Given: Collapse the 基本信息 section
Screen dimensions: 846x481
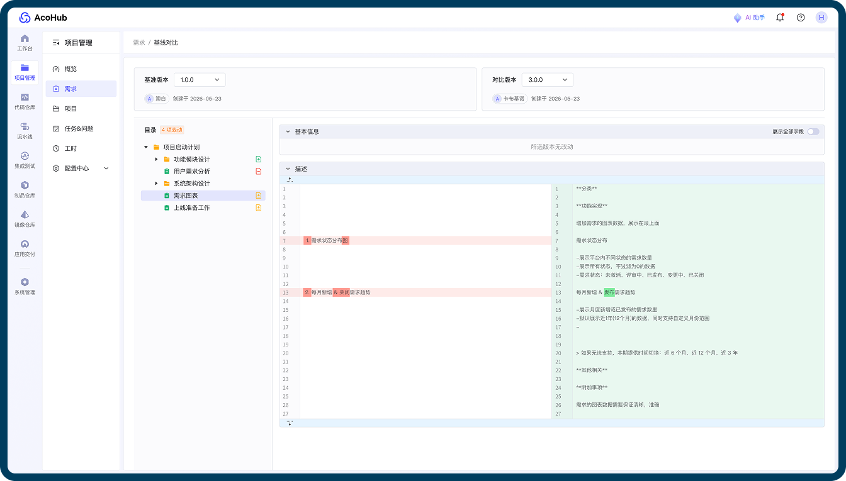Looking at the screenshot, I should click(288, 131).
